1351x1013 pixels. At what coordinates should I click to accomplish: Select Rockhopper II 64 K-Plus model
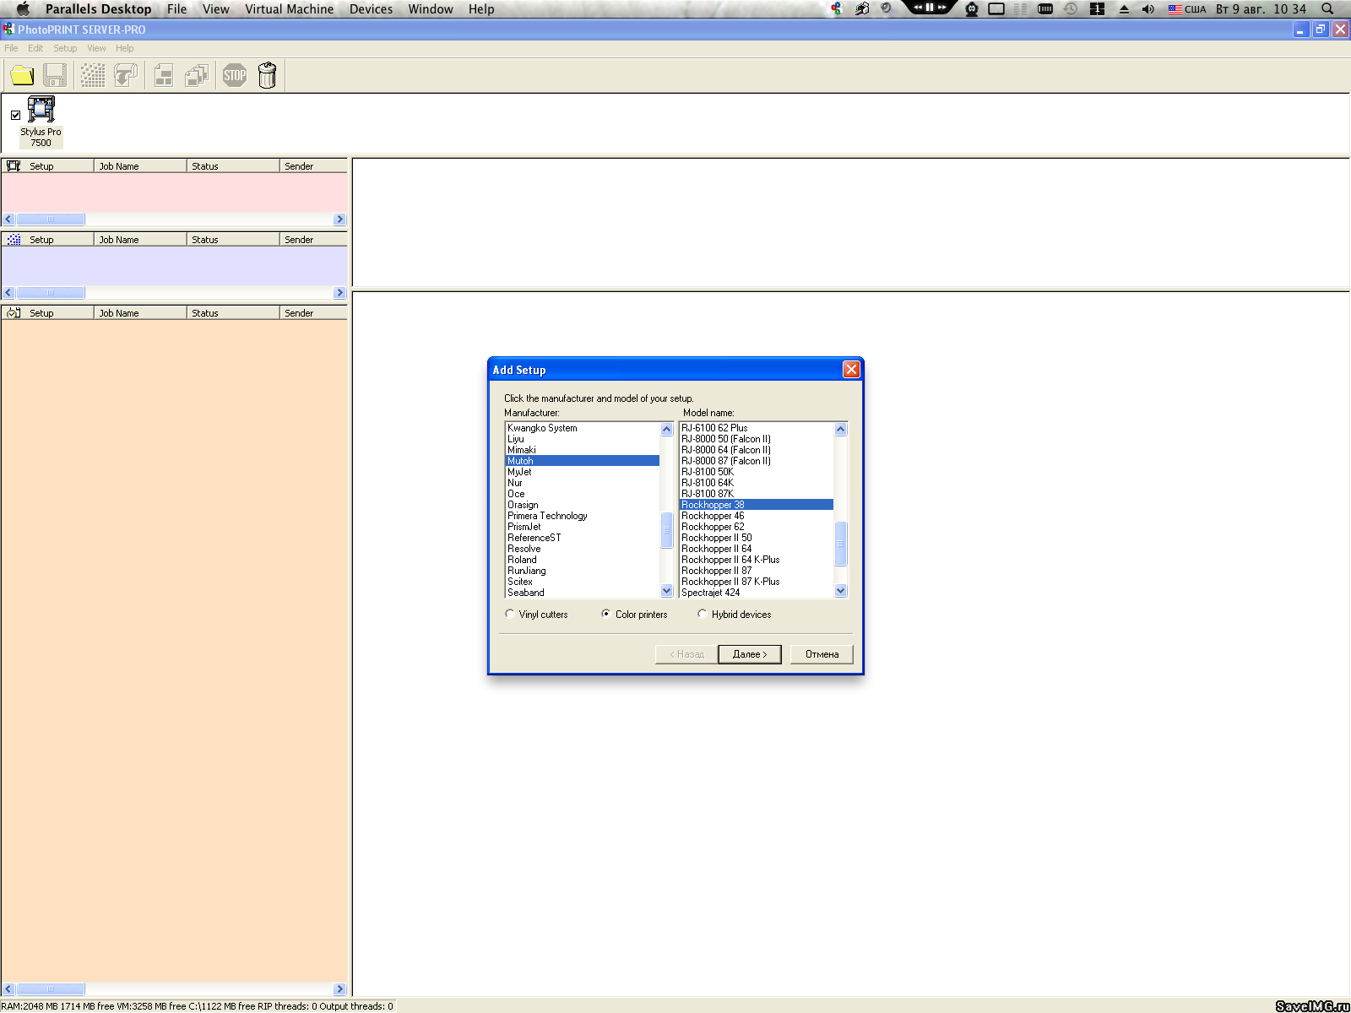[x=757, y=560]
